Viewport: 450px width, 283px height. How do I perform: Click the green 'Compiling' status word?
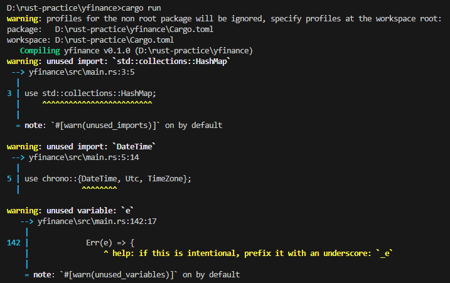[x=40, y=51]
